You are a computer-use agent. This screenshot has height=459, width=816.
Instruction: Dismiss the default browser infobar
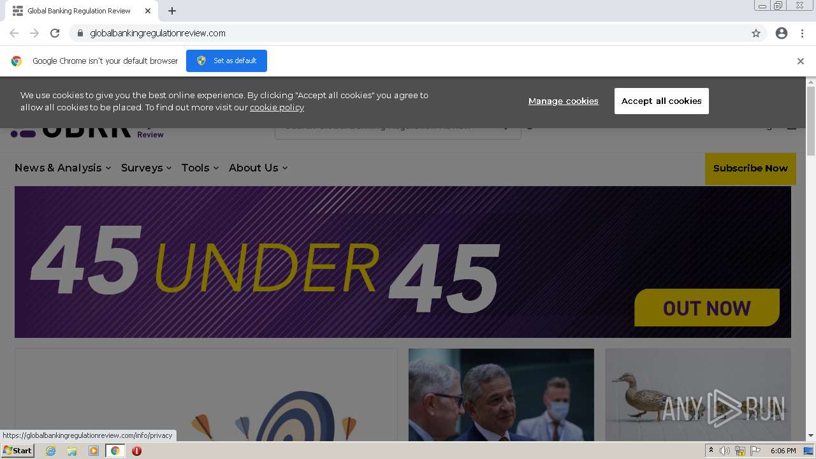click(x=800, y=61)
